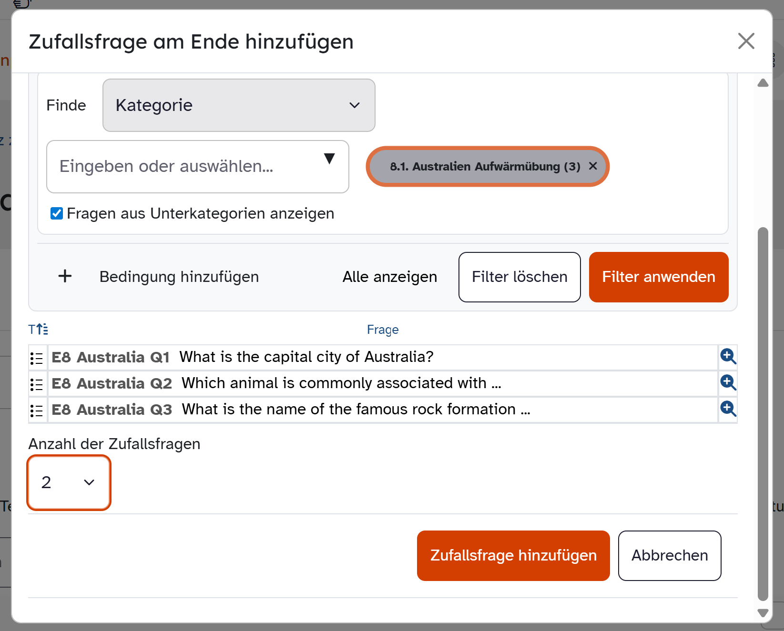This screenshot has width=784, height=631.
Task: Sort by Frage column header
Action: [382, 330]
